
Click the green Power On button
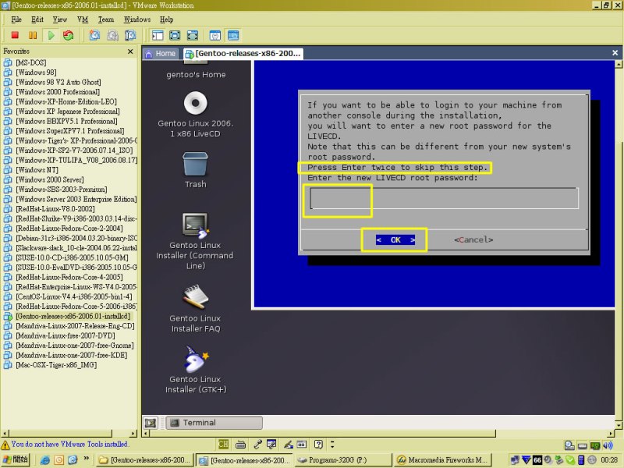[x=51, y=35]
